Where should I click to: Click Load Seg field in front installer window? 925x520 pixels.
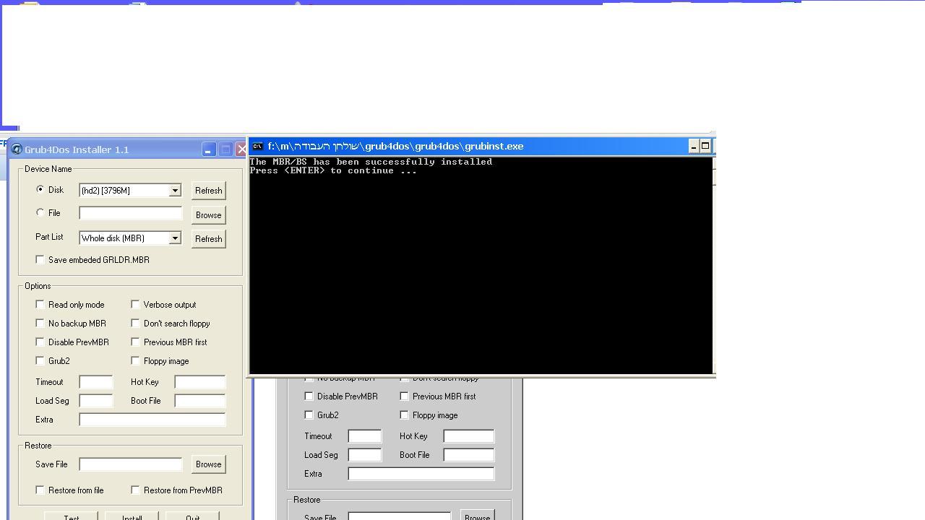[96, 401]
